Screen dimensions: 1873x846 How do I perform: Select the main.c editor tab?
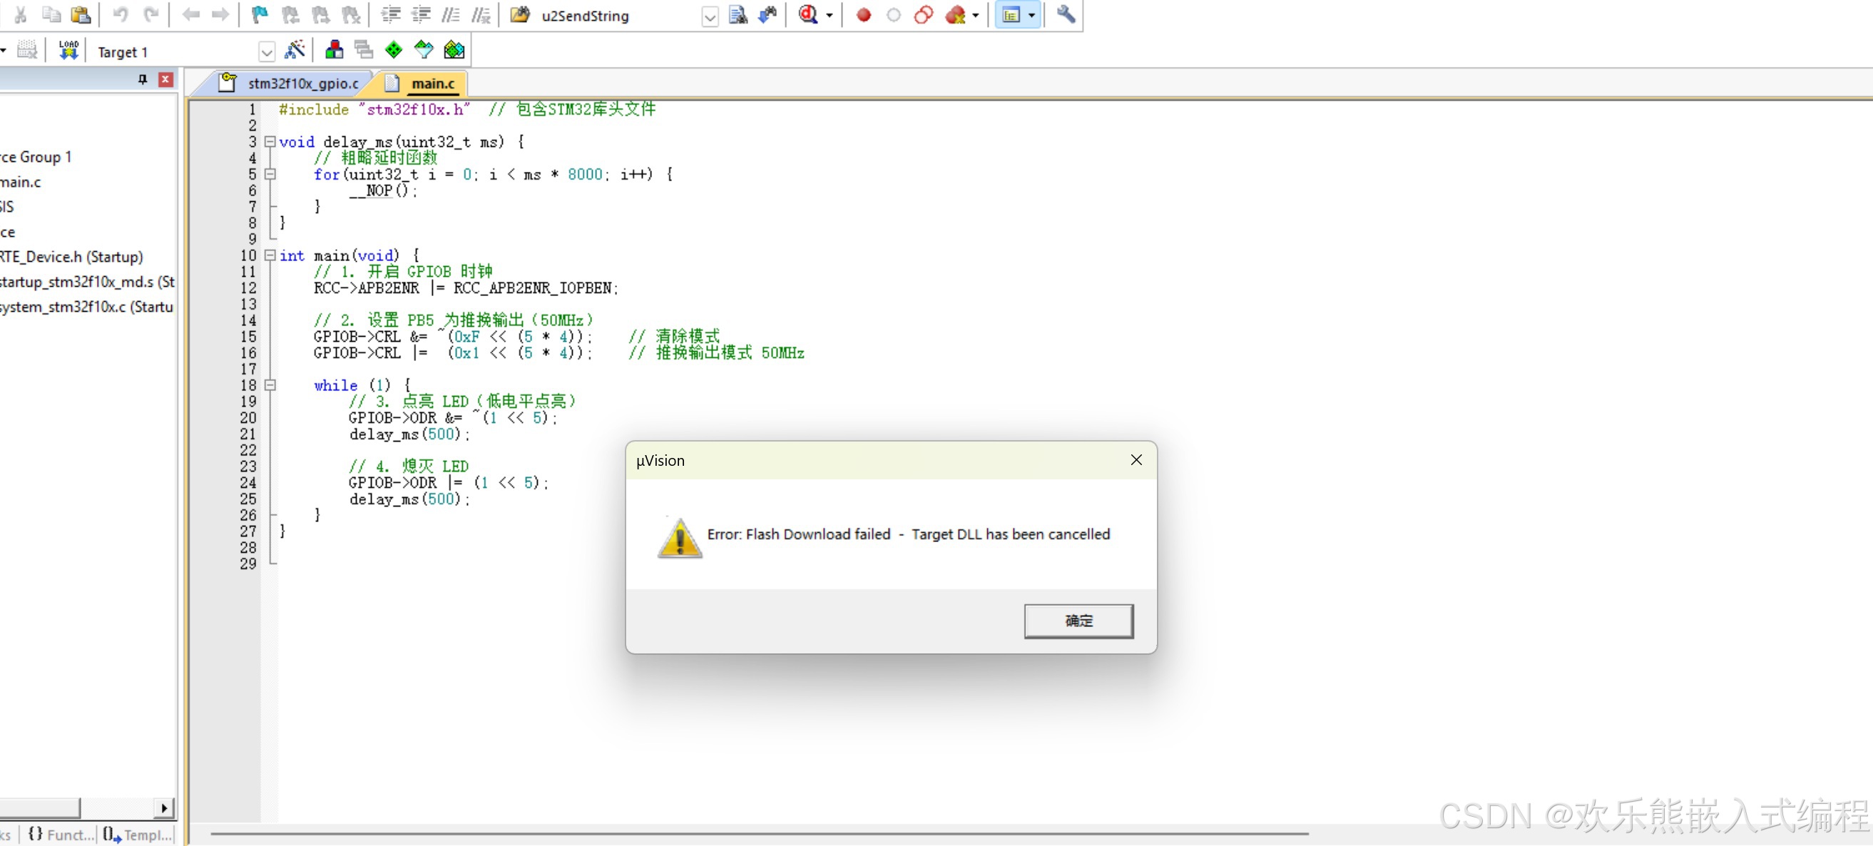tap(432, 83)
